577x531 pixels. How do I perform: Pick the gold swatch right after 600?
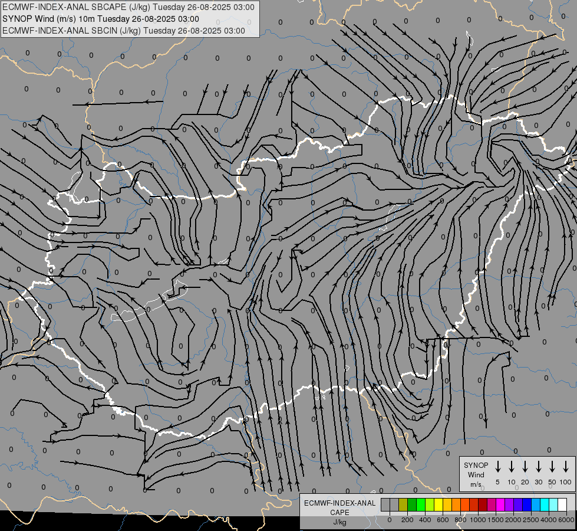click(447, 505)
